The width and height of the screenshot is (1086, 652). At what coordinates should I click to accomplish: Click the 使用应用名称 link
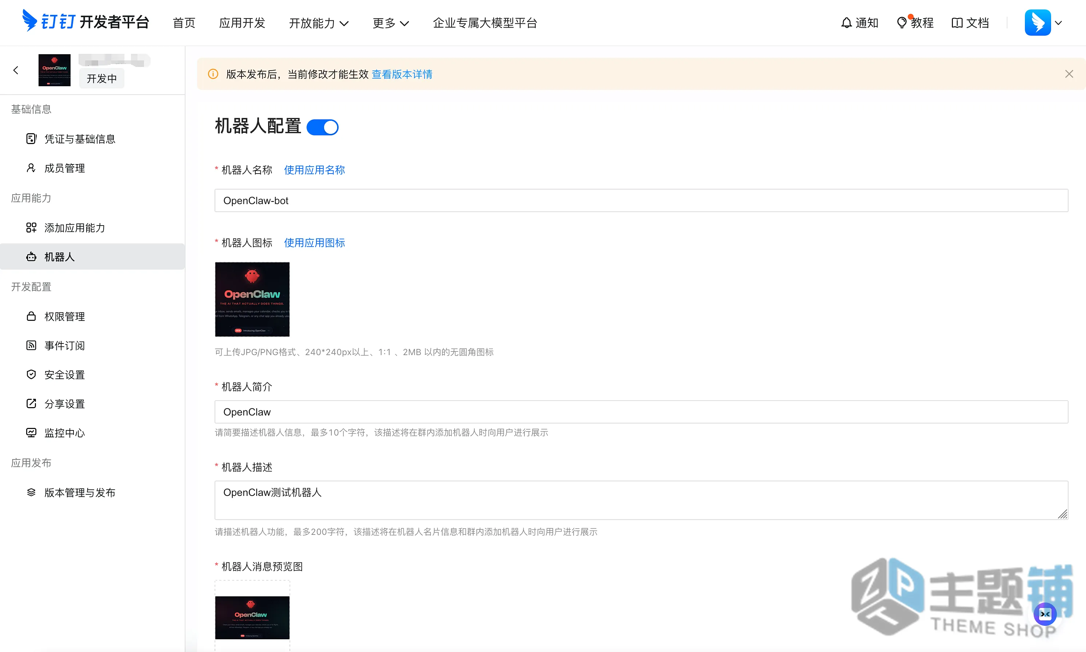(315, 170)
